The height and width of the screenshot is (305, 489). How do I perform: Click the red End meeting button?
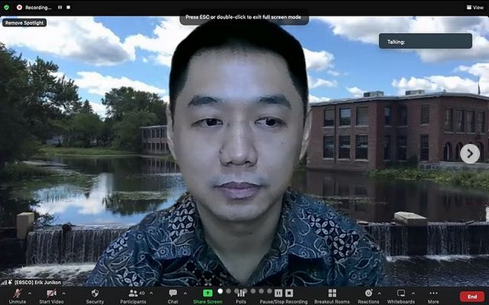point(473,297)
